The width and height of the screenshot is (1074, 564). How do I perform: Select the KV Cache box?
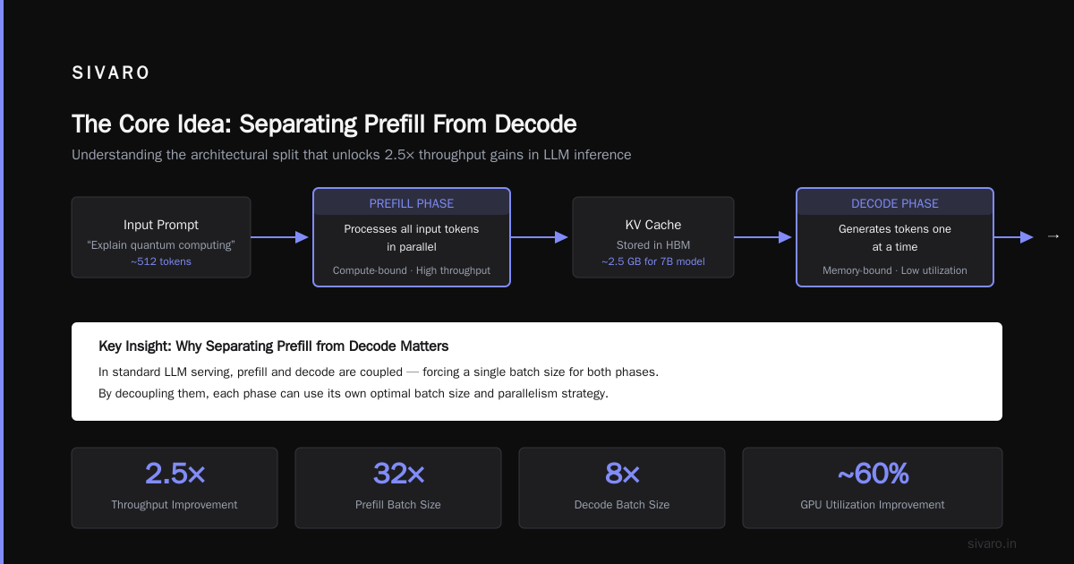click(x=653, y=237)
